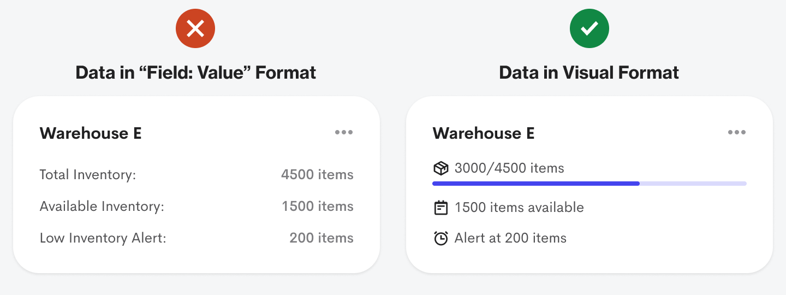
Task: Open the three-dot menu on the left Warehouse E card
Action: 344,132
